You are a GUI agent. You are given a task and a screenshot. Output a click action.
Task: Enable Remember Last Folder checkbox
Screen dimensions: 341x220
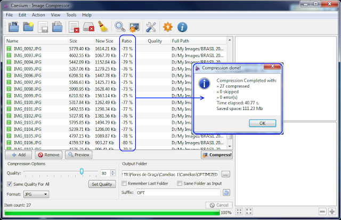(124, 183)
